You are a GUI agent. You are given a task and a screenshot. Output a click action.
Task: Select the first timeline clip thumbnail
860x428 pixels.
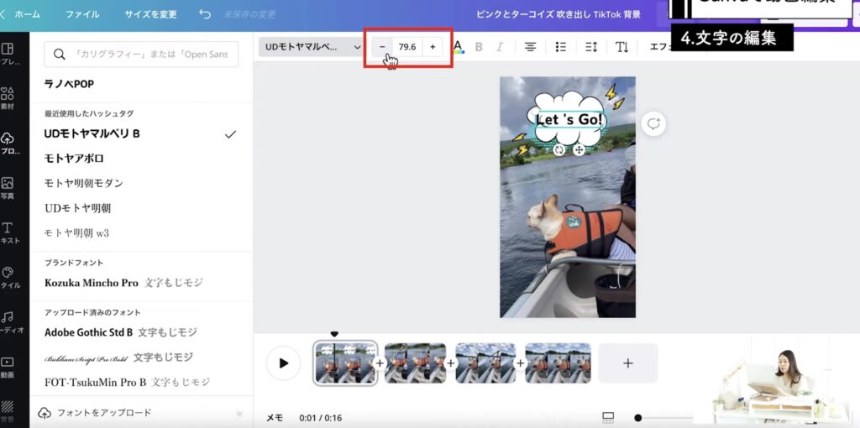345,363
